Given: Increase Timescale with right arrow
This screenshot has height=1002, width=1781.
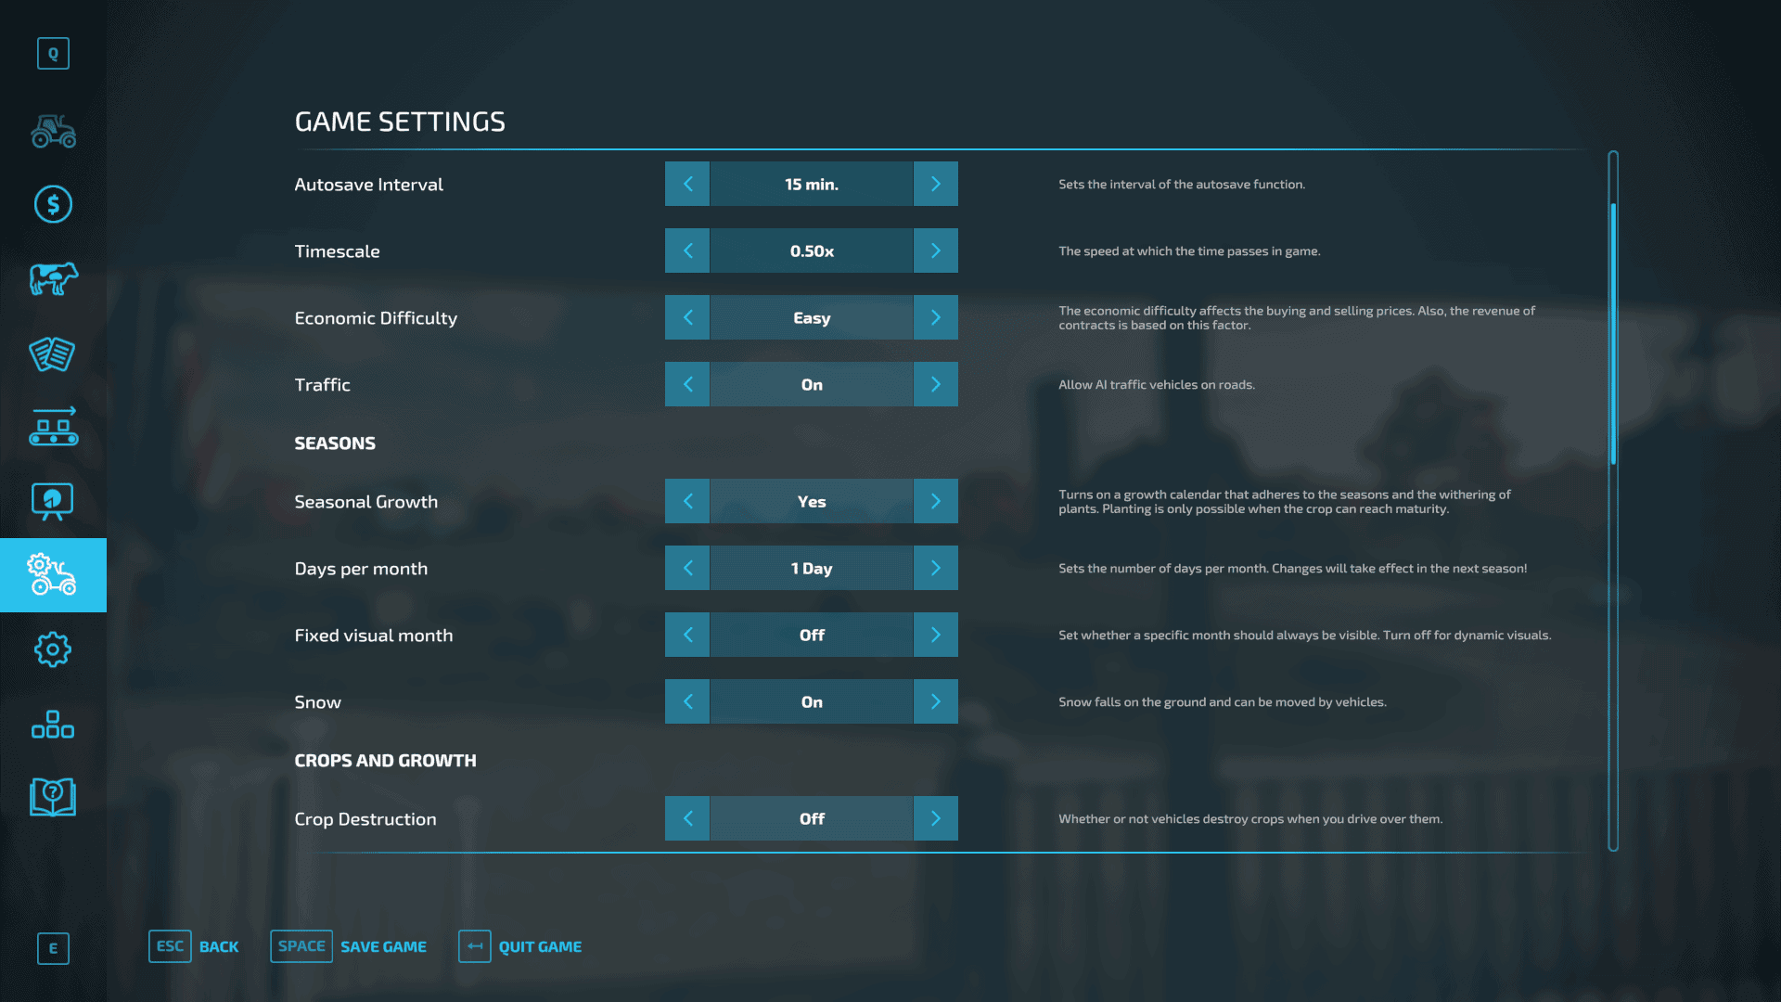Looking at the screenshot, I should (936, 250).
